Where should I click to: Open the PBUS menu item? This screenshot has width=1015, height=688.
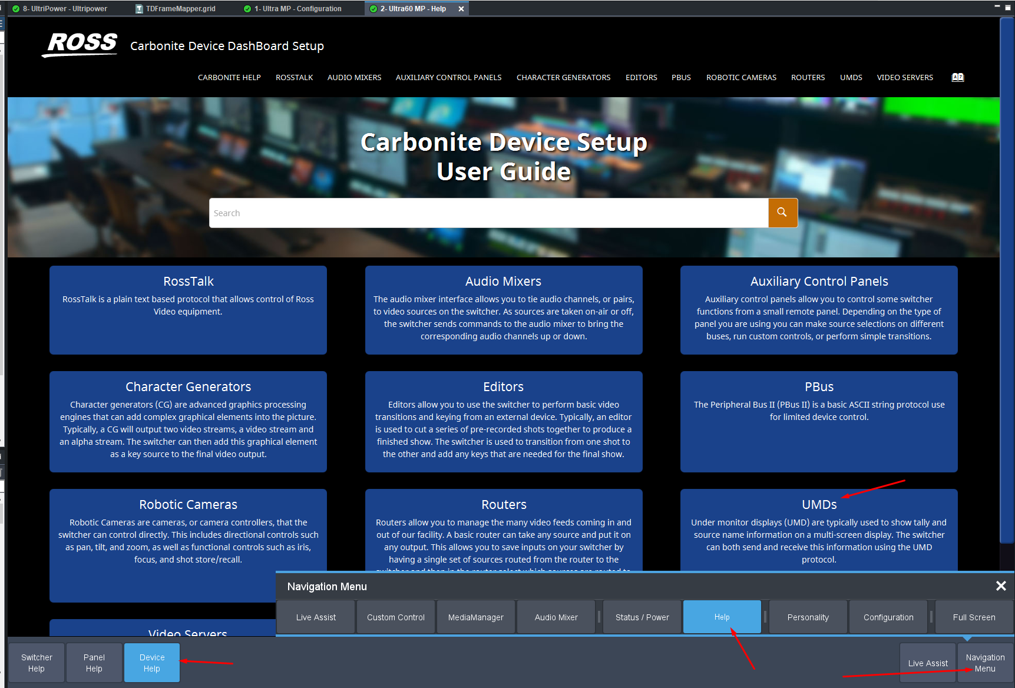point(681,77)
